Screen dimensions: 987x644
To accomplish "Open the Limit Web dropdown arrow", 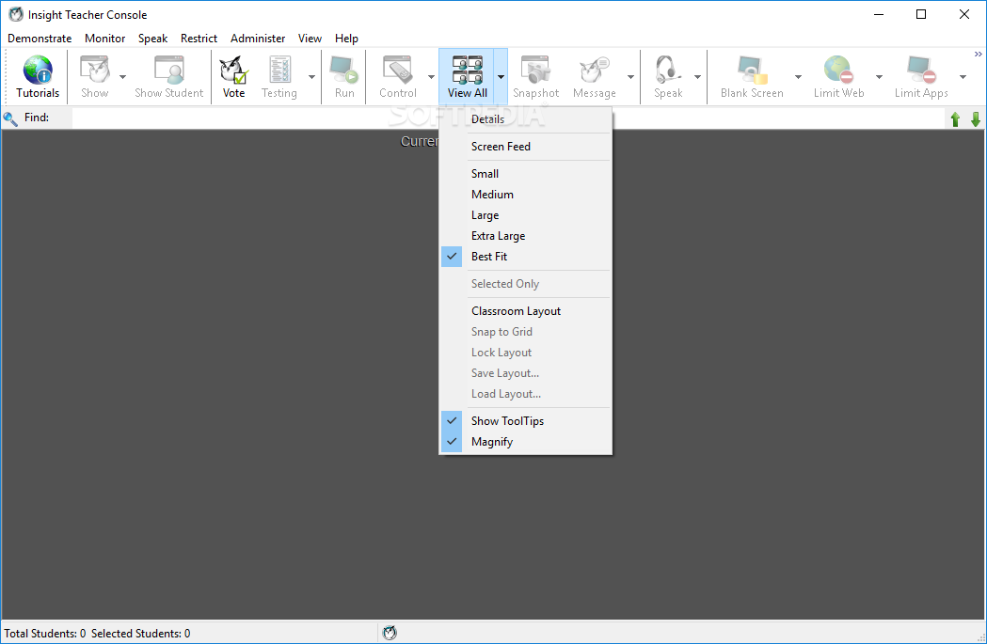I will (x=880, y=77).
